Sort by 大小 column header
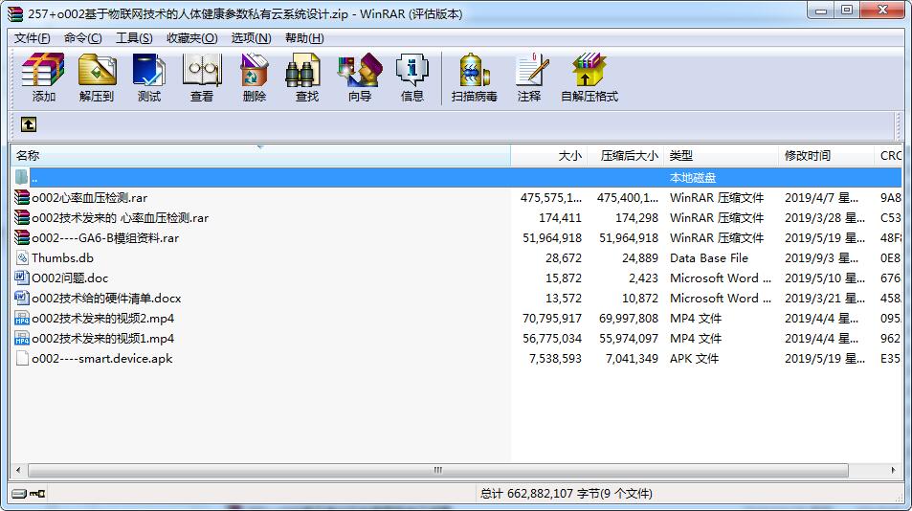The image size is (912, 511). (548, 156)
